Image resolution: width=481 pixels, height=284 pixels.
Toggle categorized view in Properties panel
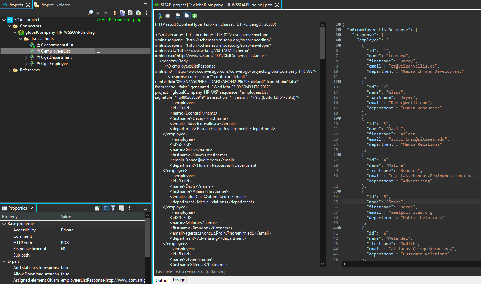pos(106,207)
